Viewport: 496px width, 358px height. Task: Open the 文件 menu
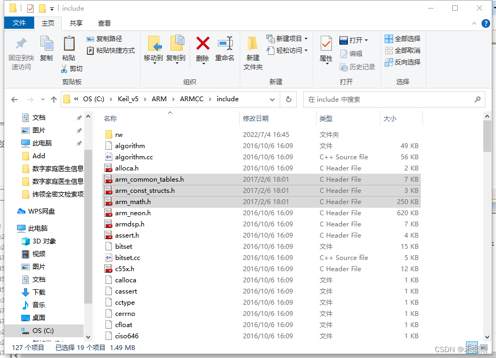tap(19, 23)
